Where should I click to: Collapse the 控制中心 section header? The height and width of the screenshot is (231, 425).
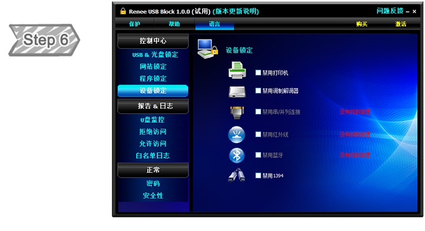pyautogui.click(x=153, y=41)
